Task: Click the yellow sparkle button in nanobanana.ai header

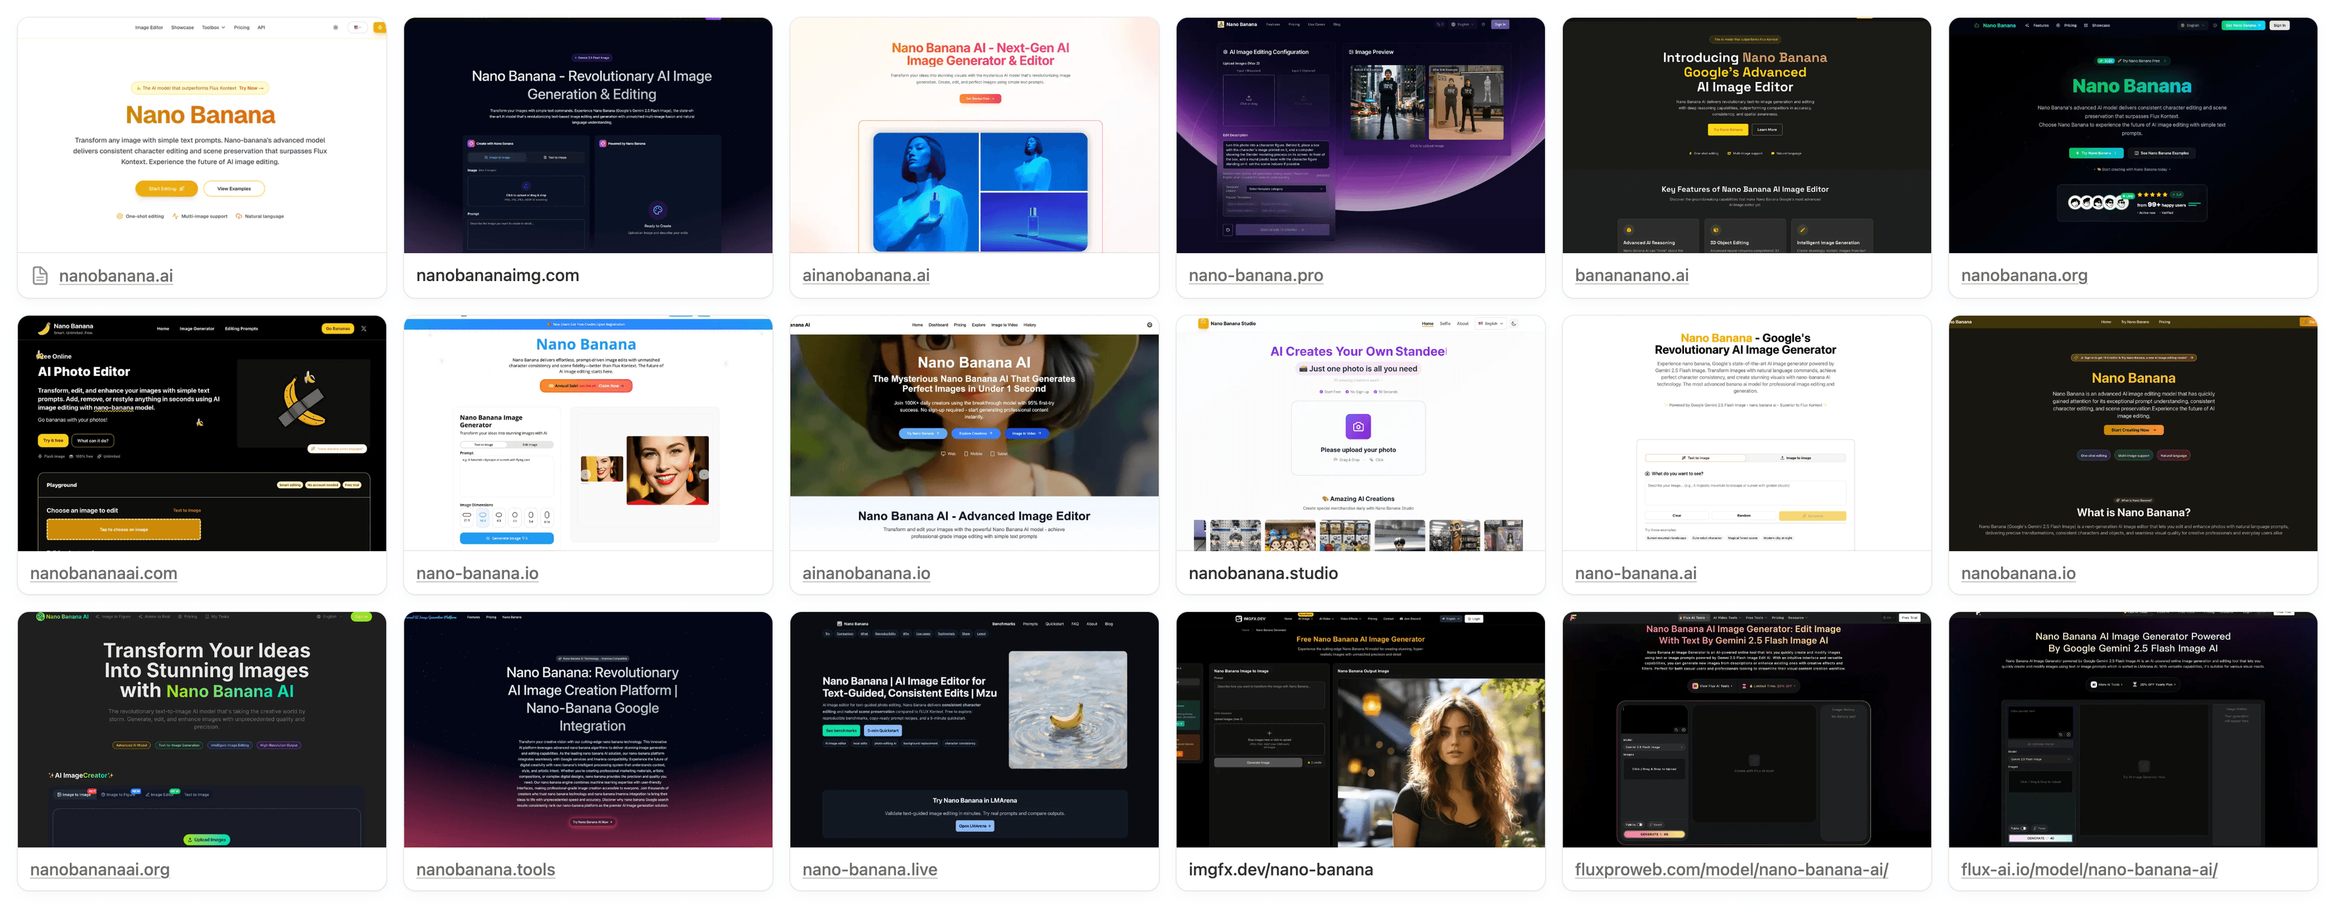Action: pyautogui.click(x=380, y=27)
